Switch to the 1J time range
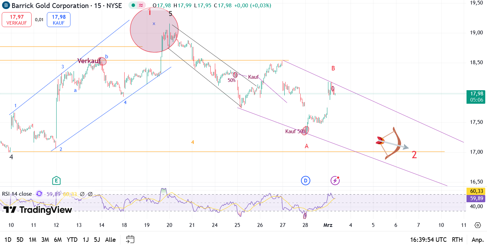The height and width of the screenshot is (247, 487). tap(86, 239)
